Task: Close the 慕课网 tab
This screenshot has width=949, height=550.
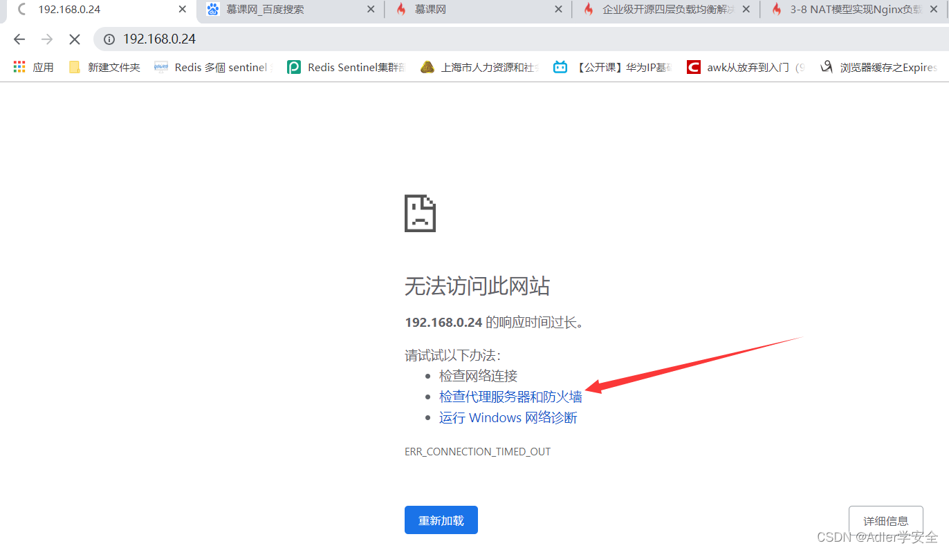Action: point(559,10)
